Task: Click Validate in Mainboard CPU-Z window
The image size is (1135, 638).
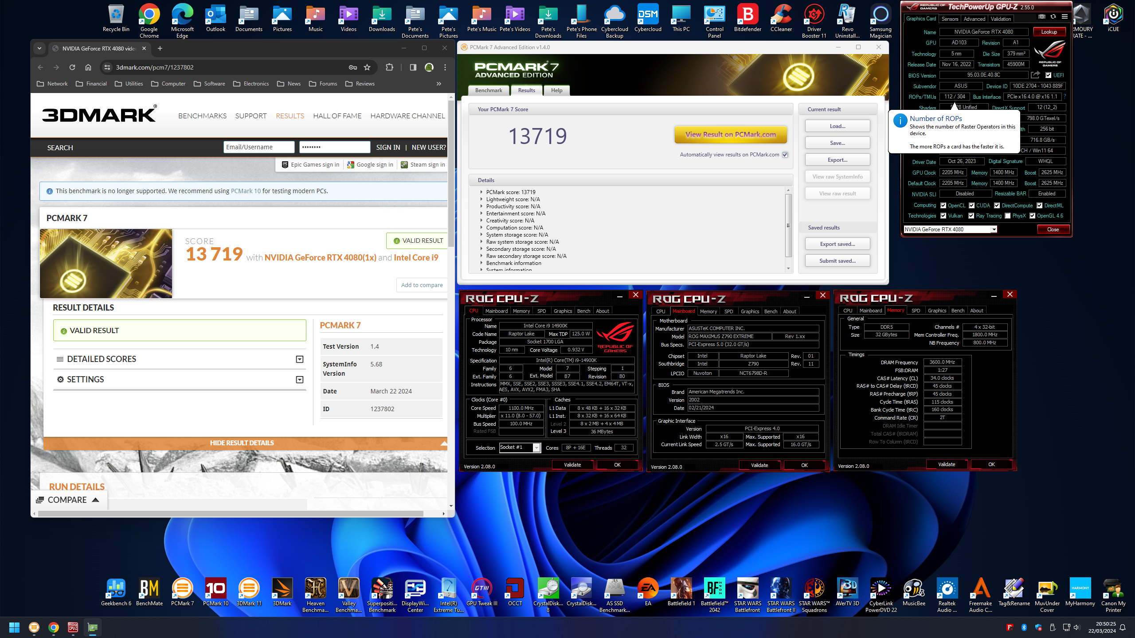Action: (x=759, y=465)
